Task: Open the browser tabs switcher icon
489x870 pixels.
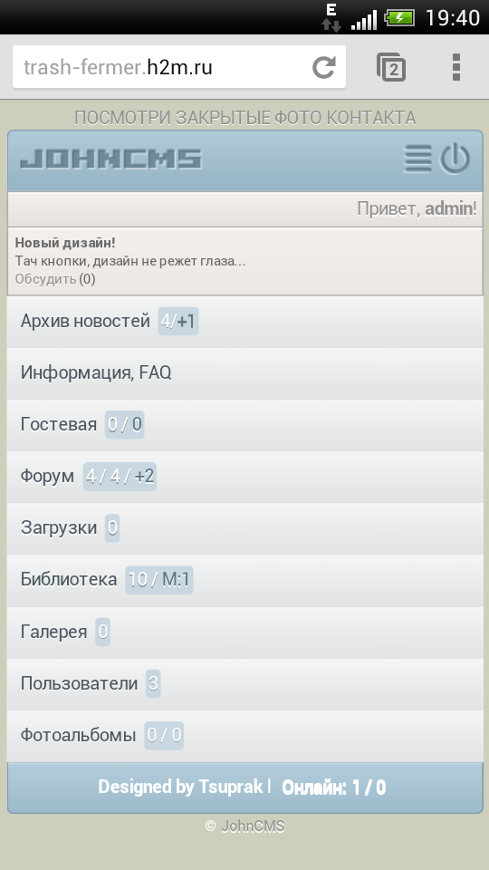Action: 391,67
